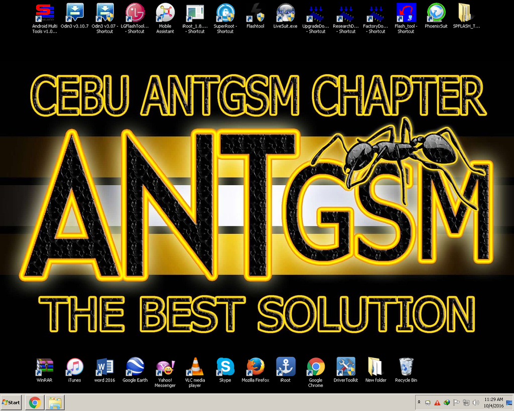This screenshot has width=514, height=411.
Task: Click the Flashtool desktop icon
Action: [255, 13]
